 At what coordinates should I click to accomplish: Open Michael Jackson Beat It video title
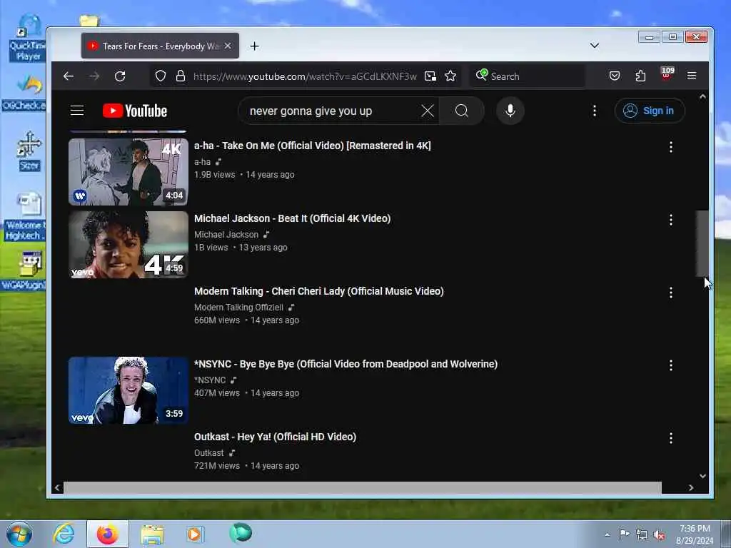coord(292,218)
